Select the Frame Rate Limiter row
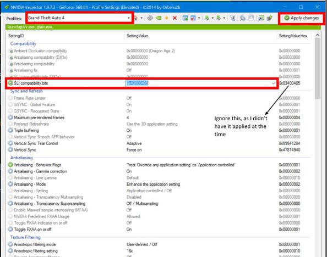The height and width of the screenshot is (257, 327). [x=159, y=98]
